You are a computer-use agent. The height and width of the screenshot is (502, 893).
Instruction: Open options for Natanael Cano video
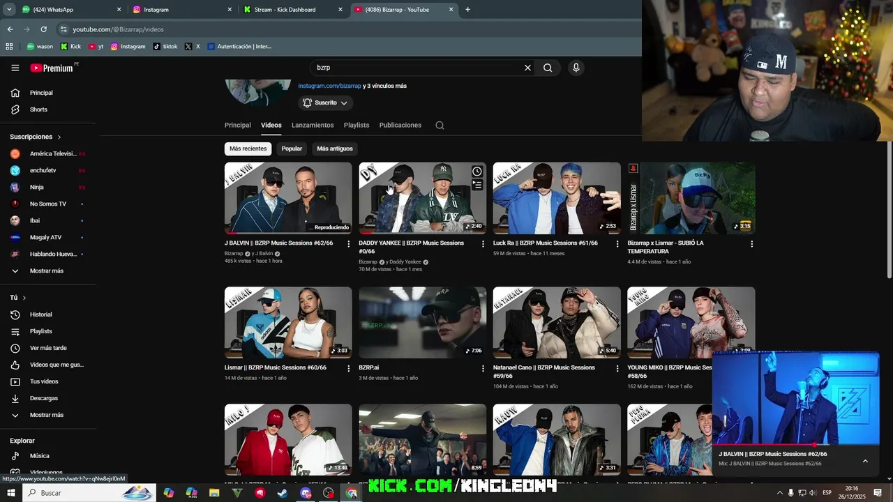click(617, 369)
